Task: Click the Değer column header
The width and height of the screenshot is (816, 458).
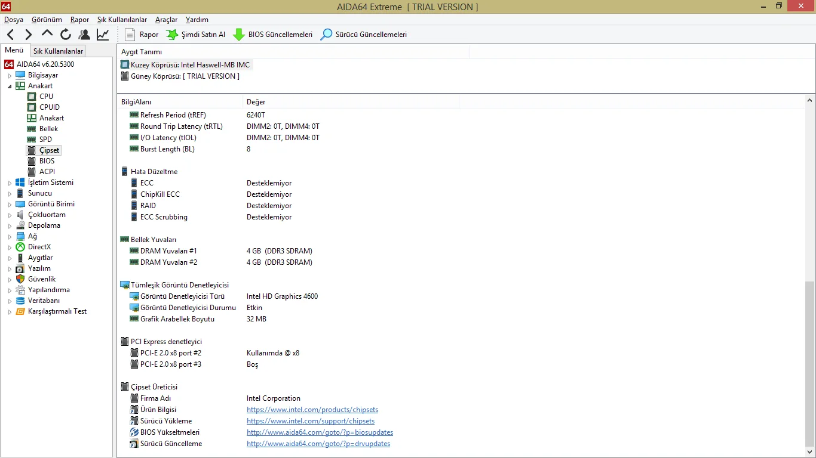Action: point(351,102)
